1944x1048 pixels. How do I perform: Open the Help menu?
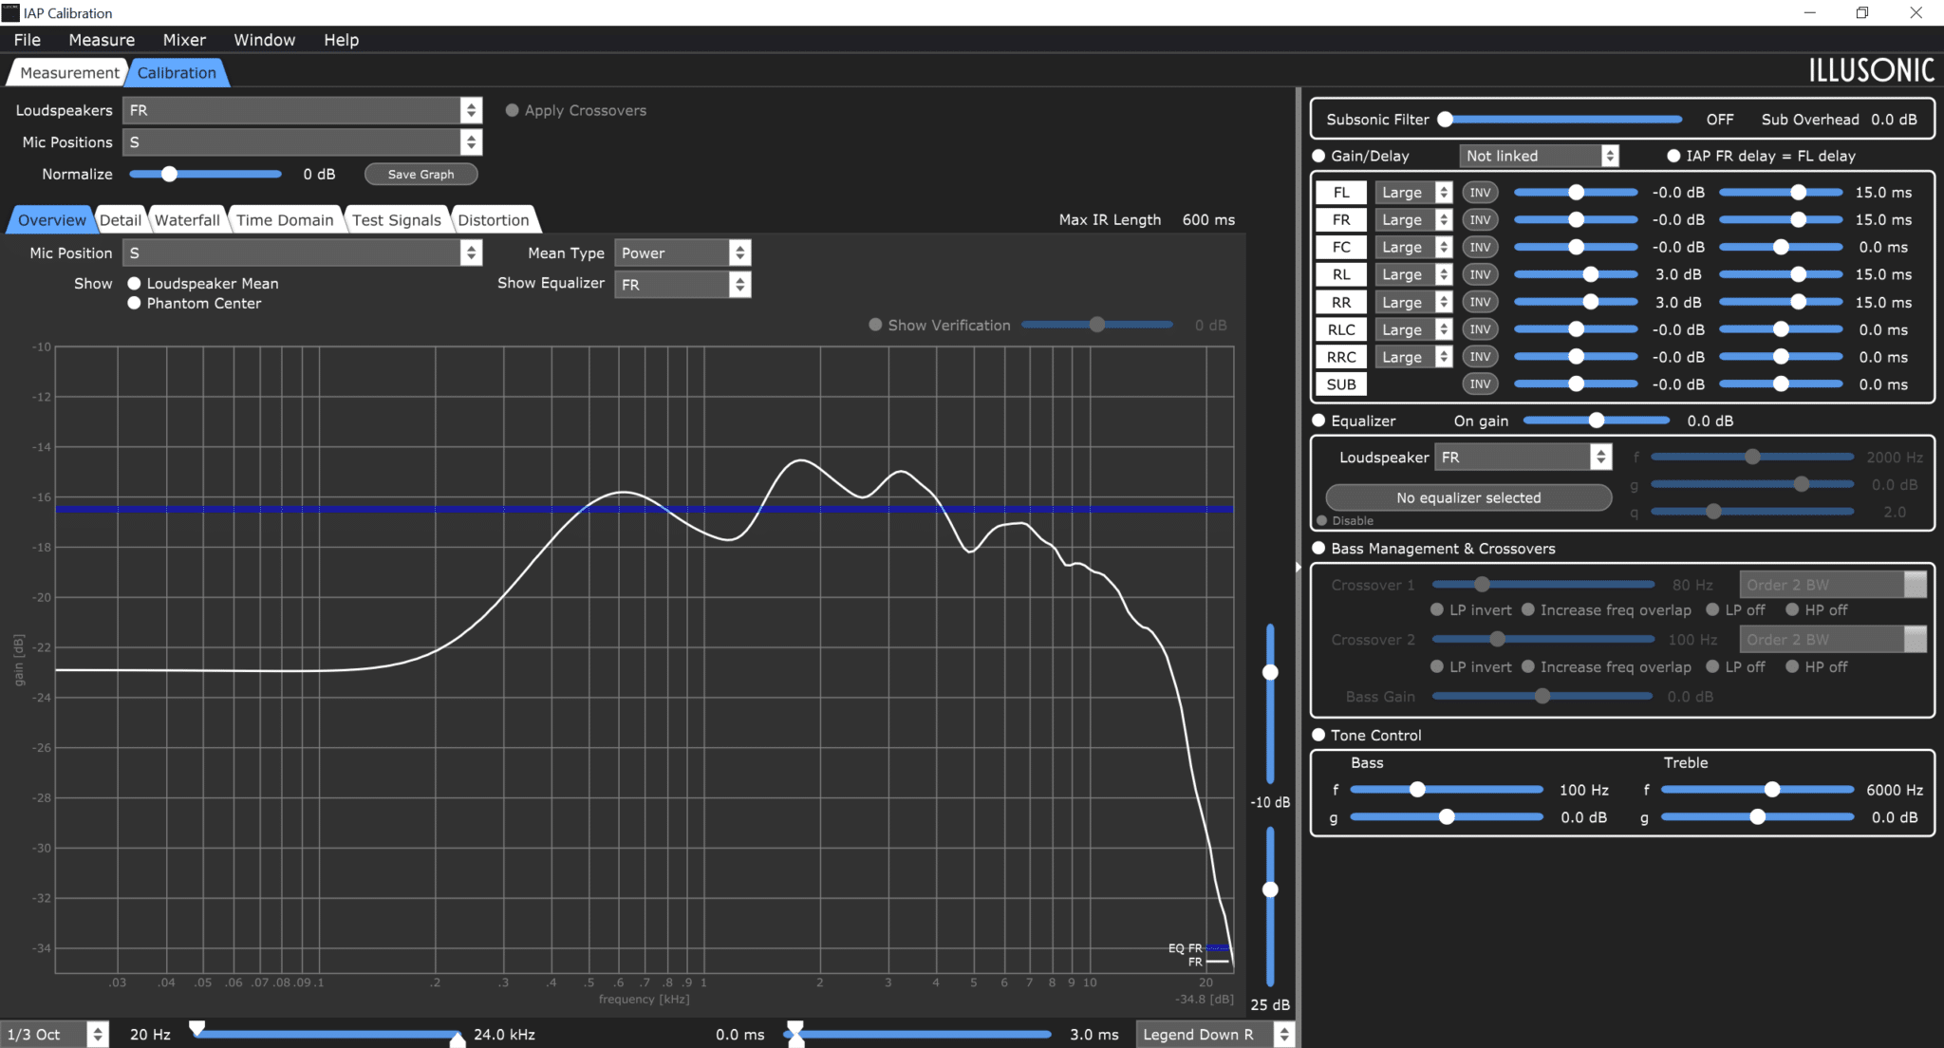(x=341, y=40)
